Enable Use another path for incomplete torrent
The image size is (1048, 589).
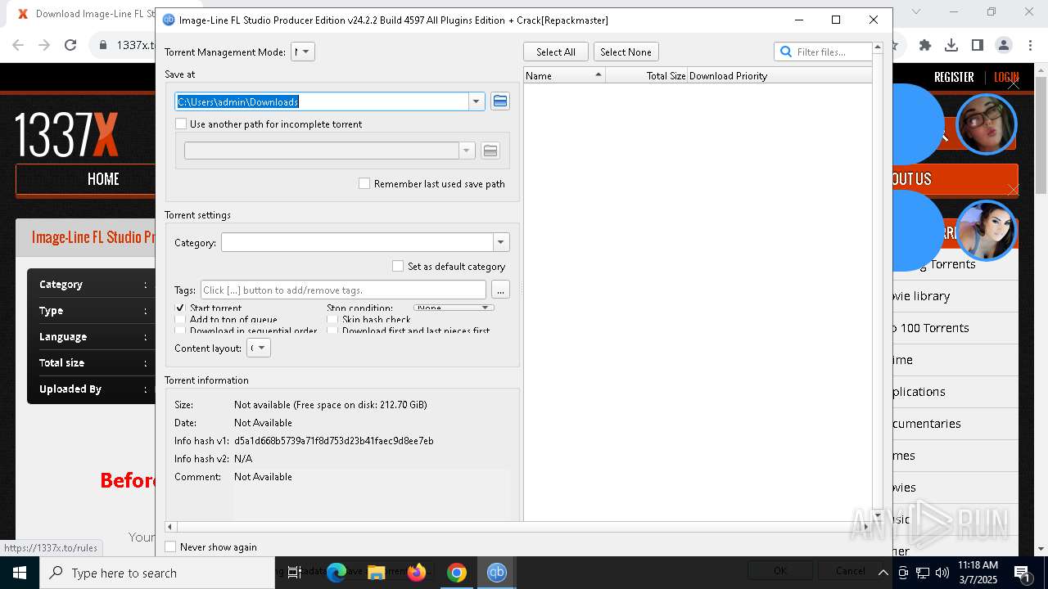pos(181,124)
